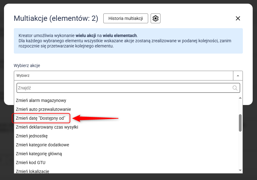The image size is (257, 180).
Task: Collapse dropdown using the arrow button
Action: click(238, 76)
